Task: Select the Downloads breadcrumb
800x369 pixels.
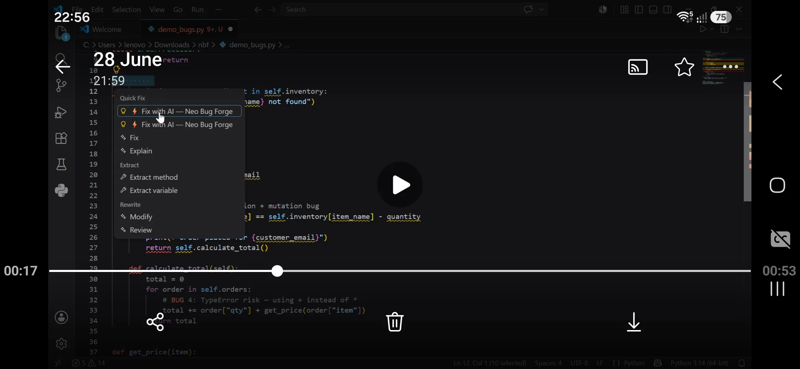Action: pyautogui.click(x=172, y=45)
